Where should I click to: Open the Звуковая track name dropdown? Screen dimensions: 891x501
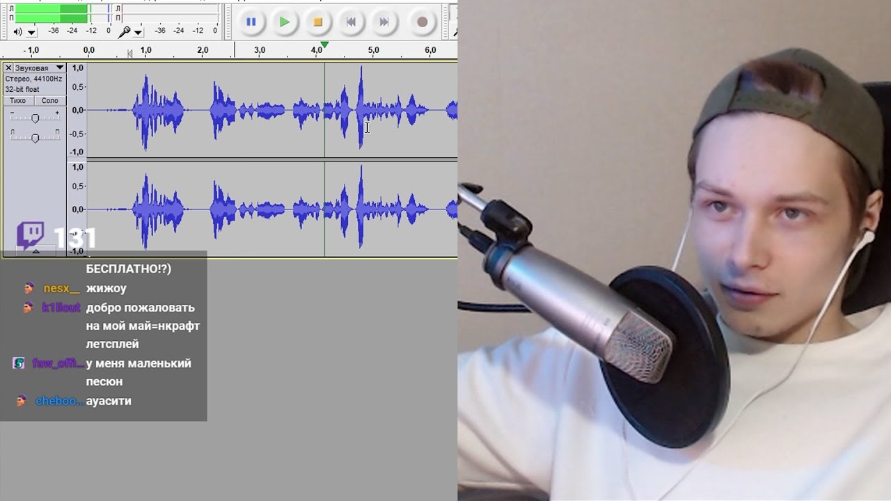click(x=40, y=67)
